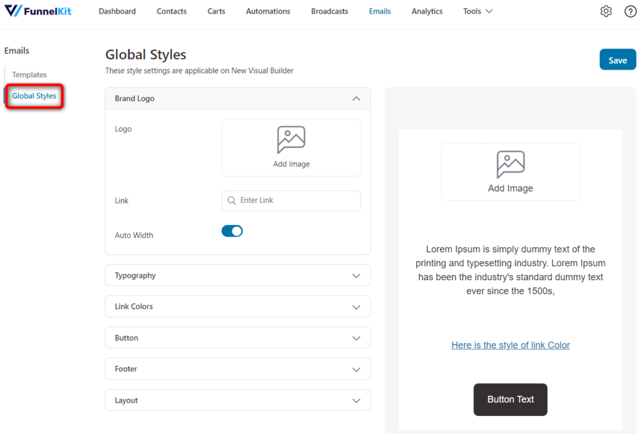The height and width of the screenshot is (434, 641).
Task: Click the 'Logo' field label
Action: 123,129
